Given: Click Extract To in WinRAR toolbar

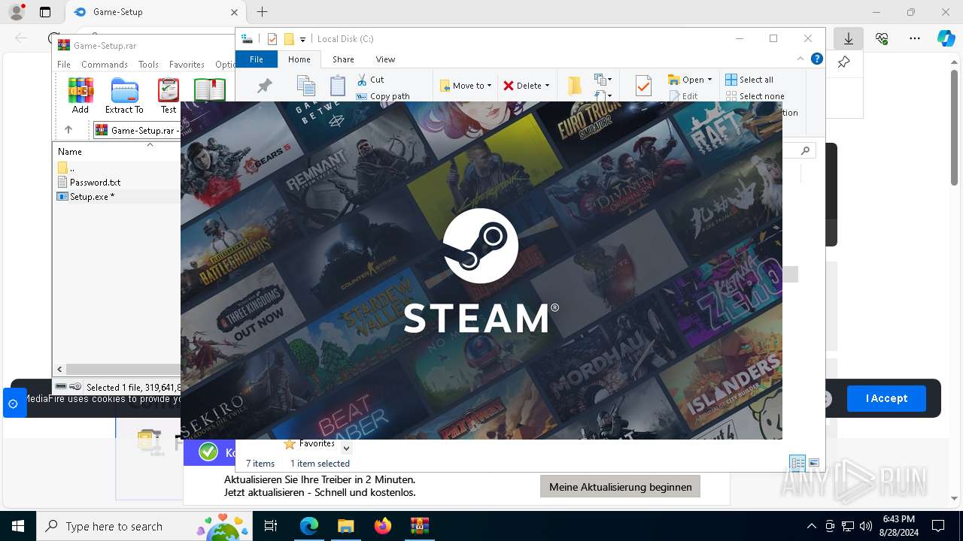Looking at the screenshot, I should point(124,96).
